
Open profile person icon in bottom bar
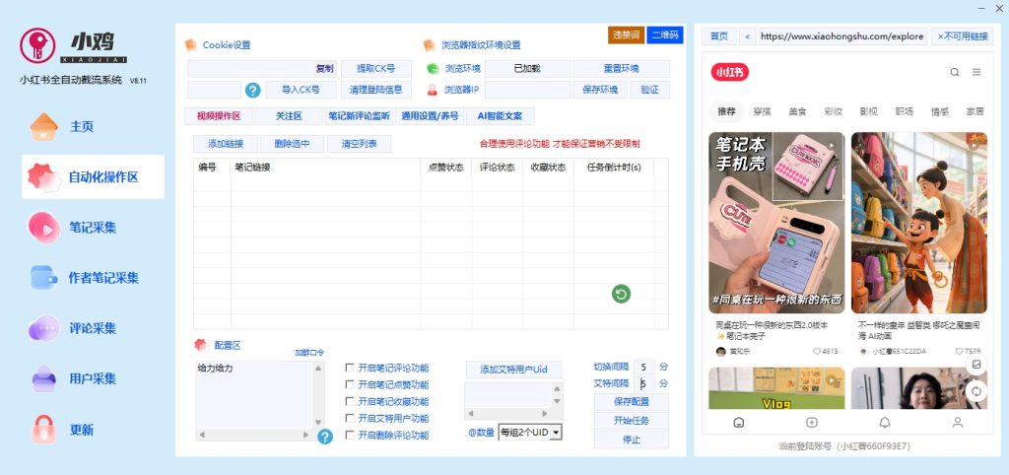(x=958, y=422)
